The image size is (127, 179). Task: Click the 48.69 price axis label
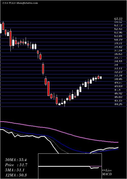coord(118,86)
